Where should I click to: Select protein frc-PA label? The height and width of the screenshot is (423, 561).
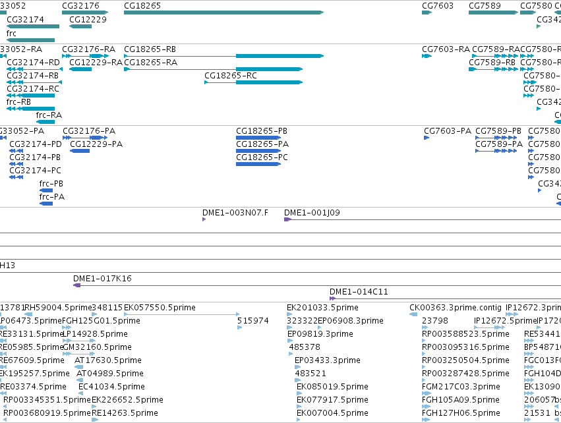coord(52,196)
